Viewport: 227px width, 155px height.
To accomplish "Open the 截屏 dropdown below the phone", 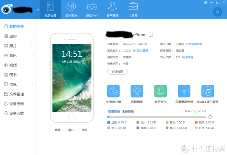I will (59, 130).
